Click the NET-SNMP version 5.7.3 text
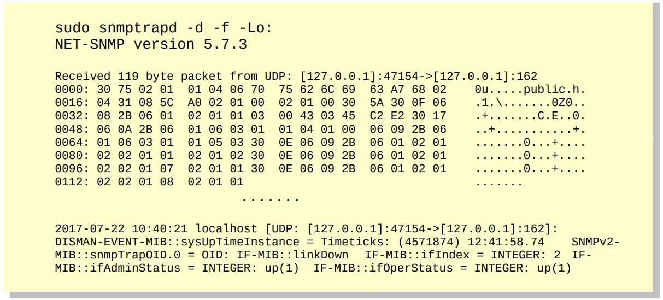Viewport: 663px width, 300px height. click(x=151, y=44)
